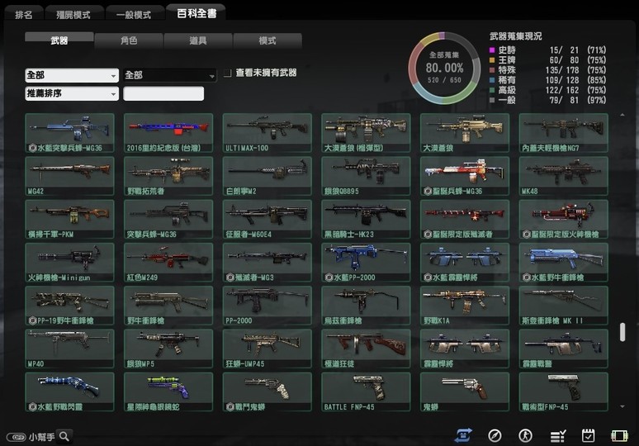639x446 pixels.
Task: Open the 排名 ranking tab
Action: click(x=24, y=15)
